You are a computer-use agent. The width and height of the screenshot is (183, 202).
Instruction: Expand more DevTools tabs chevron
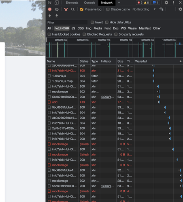pyautogui.click(x=119, y=2)
